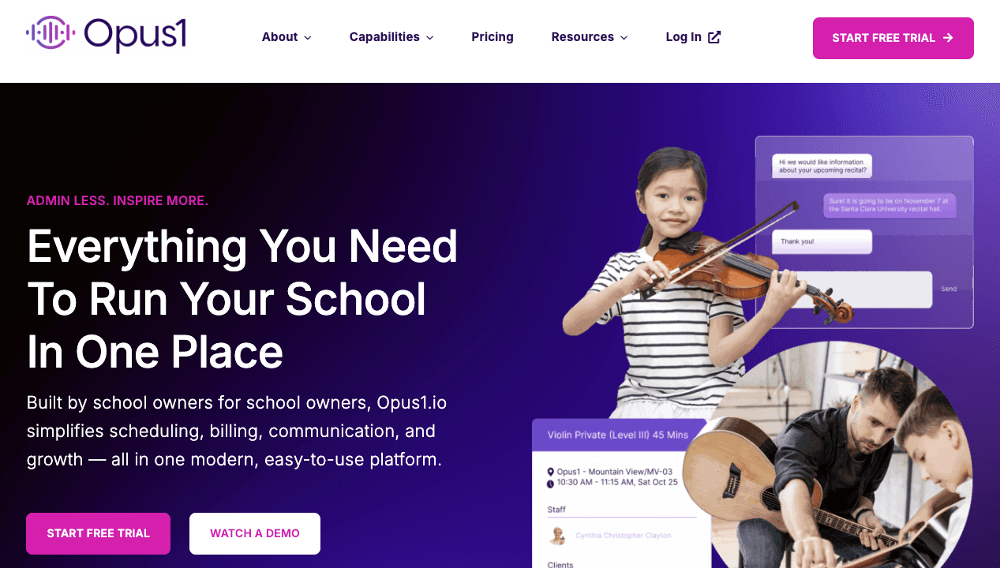This screenshot has height=568, width=1000.
Task: Click the Watch a Demo button
Action: pyautogui.click(x=255, y=533)
